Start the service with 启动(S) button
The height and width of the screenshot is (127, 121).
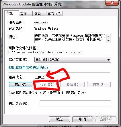21,84
